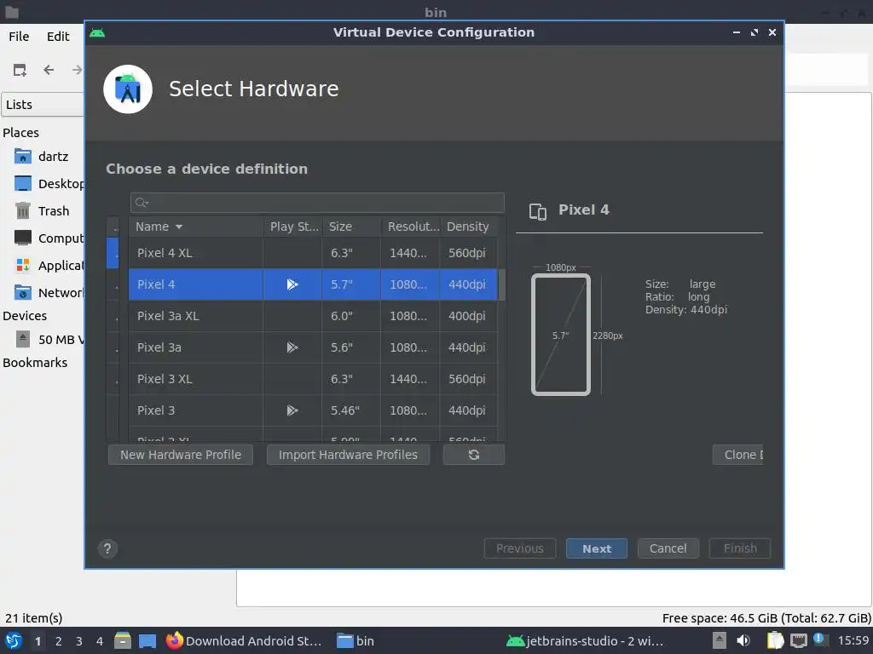The height and width of the screenshot is (654, 873).
Task: Click the Play Store column header
Action: point(293,227)
